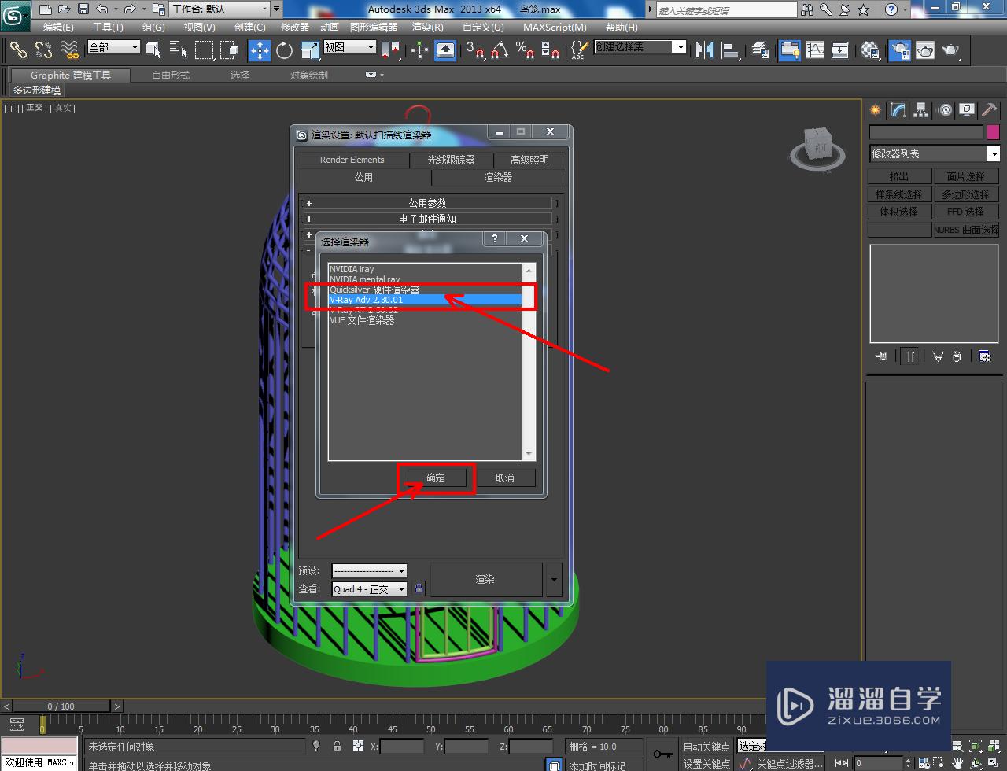Open the MAXScript(M) menu
1007x771 pixels.
pos(555,27)
